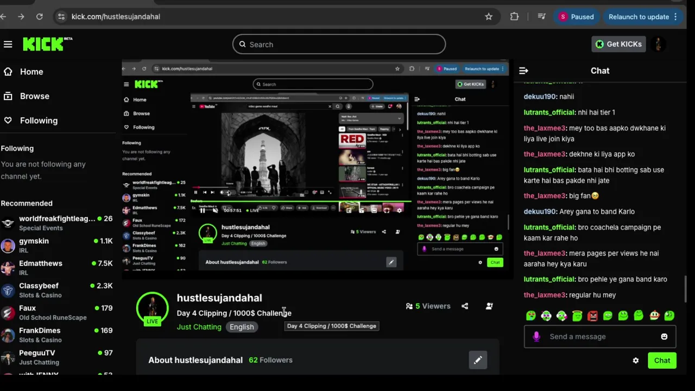
Task: Open PeeguuTV channel
Action: (57, 356)
